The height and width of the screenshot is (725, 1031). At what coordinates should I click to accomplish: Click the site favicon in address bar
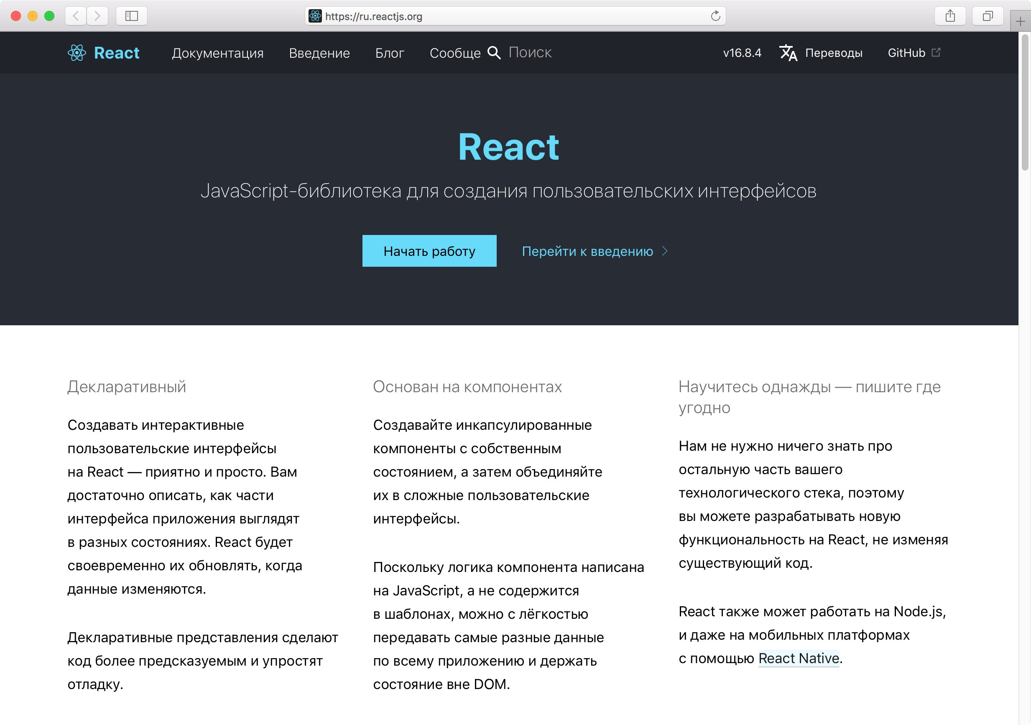point(315,16)
